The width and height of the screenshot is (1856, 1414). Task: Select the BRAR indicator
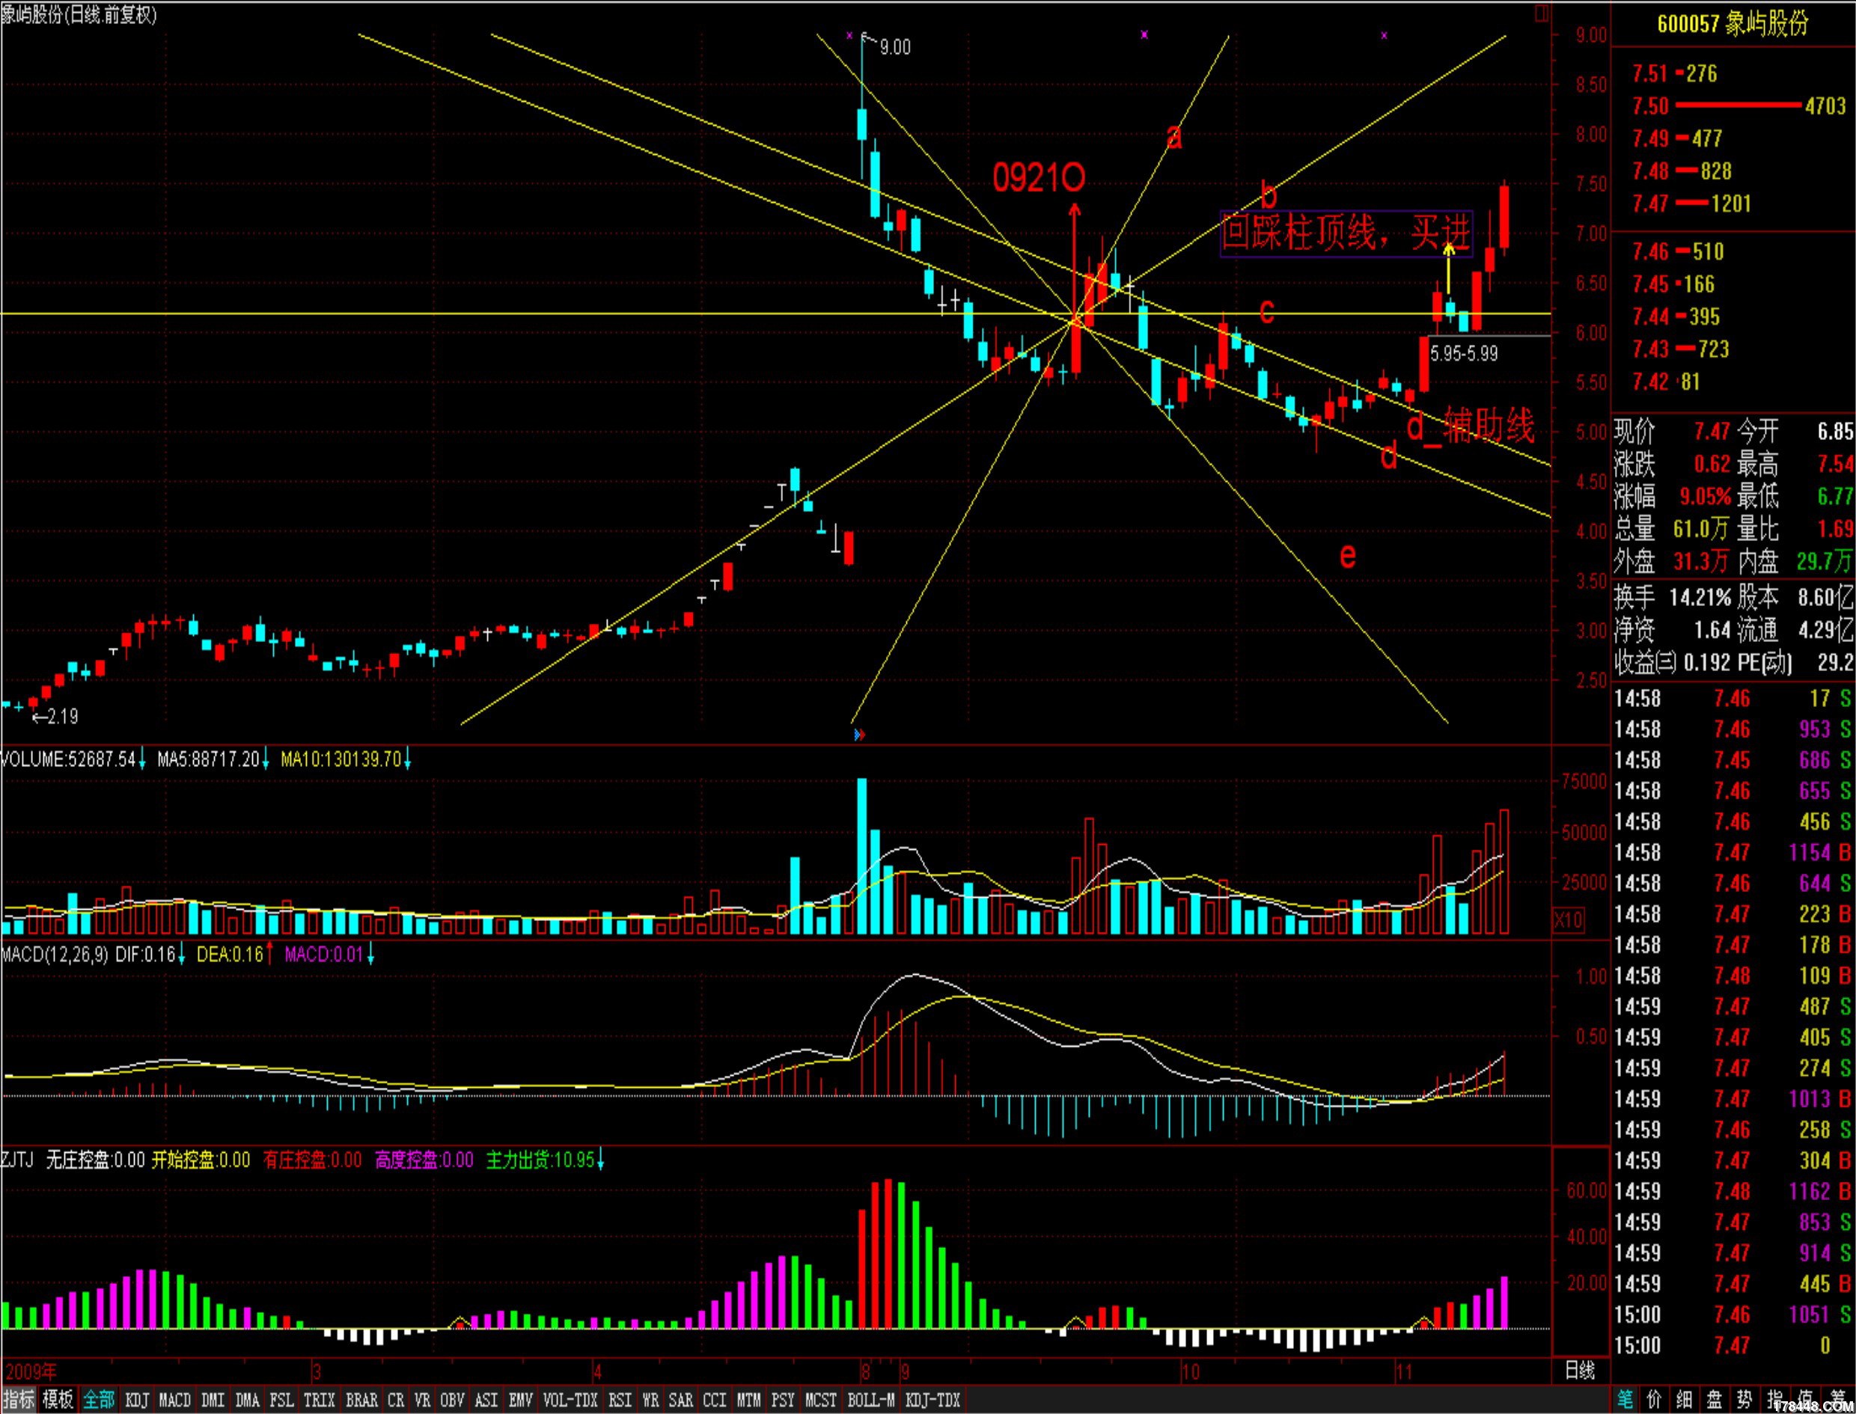tap(362, 1401)
